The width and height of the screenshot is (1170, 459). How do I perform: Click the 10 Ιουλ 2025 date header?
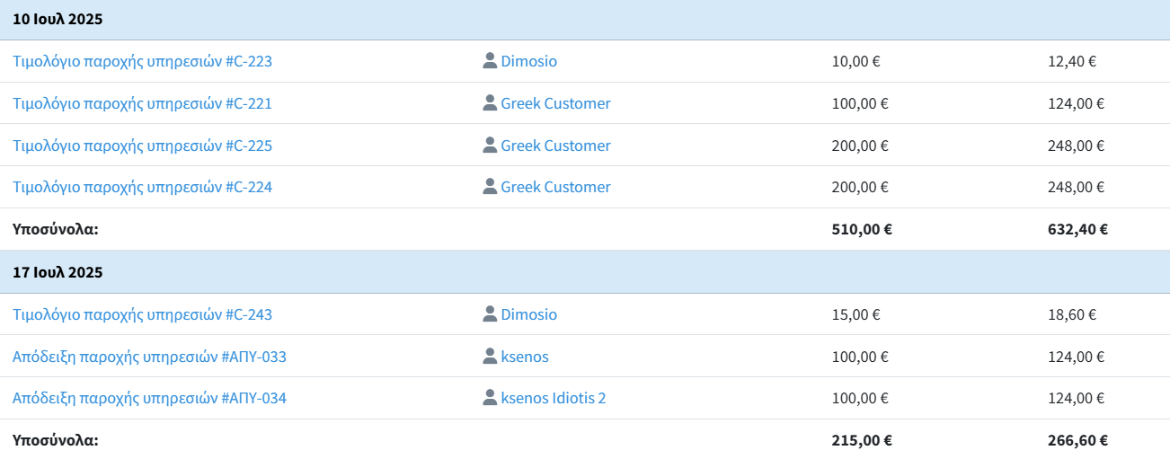pyautogui.click(x=58, y=19)
